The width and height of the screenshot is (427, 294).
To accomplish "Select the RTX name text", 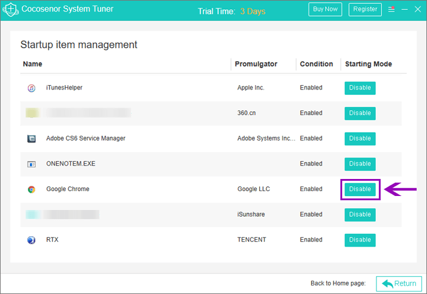I will coord(52,240).
